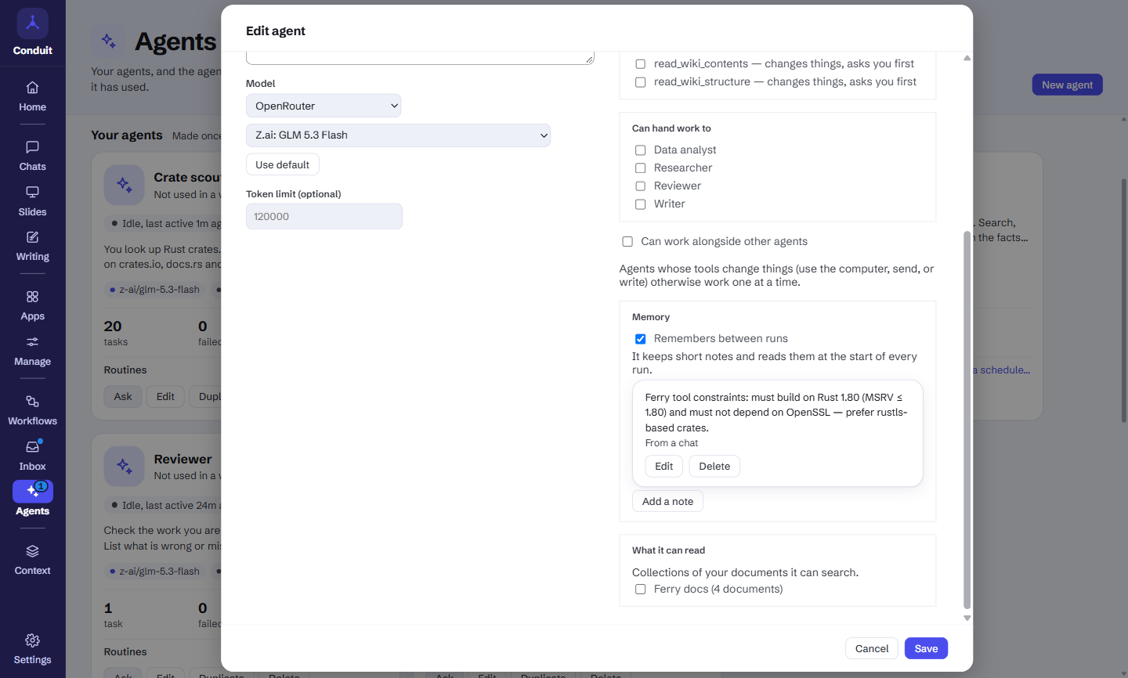Open Settings gear icon
The height and width of the screenshot is (678, 1128).
tap(32, 640)
